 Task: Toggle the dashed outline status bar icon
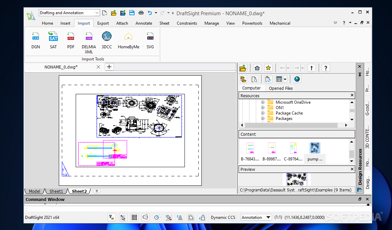click(191, 217)
